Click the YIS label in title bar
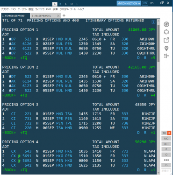 [x=151, y=3]
